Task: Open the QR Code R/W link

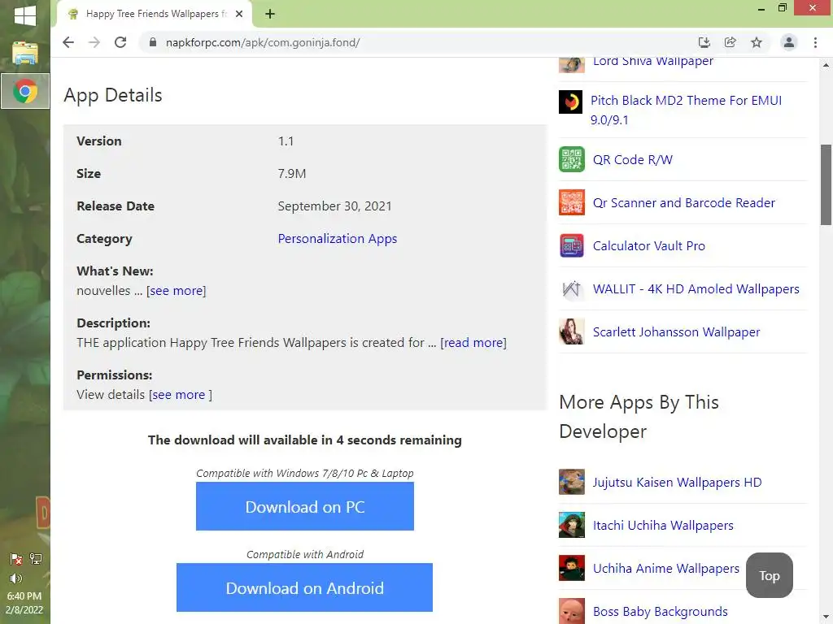Action: coord(633,160)
